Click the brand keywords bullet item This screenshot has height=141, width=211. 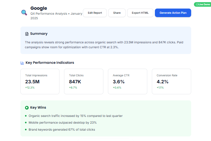click(x=62, y=129)
